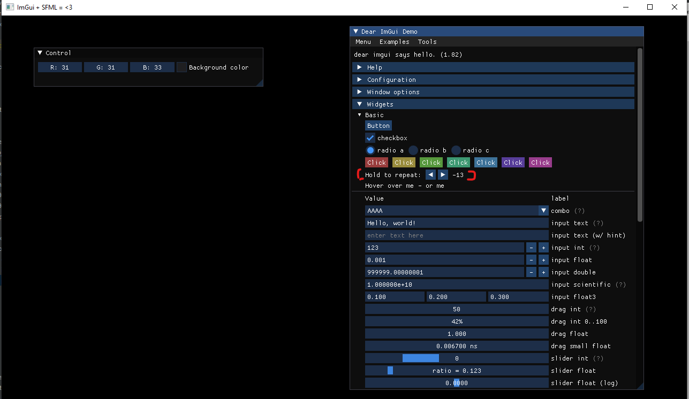Select radio a
The height and width of the screenshot is (399, 689).
pyautogui.click(x=370, y=150)
